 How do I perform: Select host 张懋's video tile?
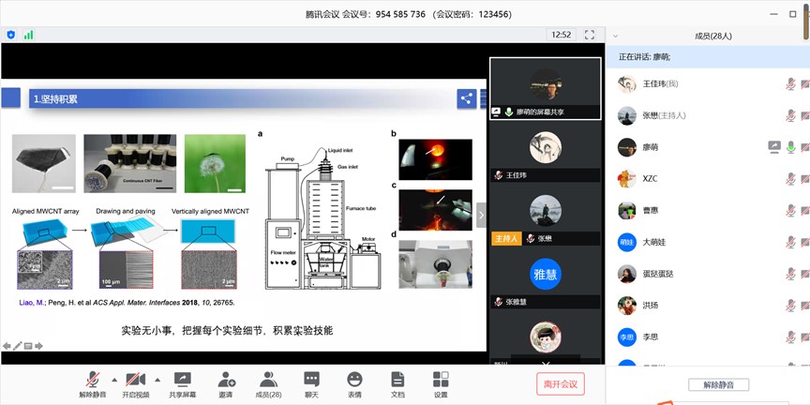click(546, 215)
